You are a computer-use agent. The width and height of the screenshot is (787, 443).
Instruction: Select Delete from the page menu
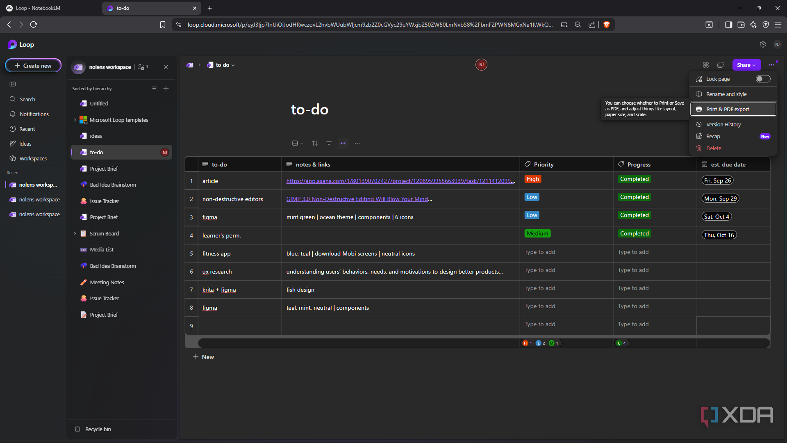[733, 148]
